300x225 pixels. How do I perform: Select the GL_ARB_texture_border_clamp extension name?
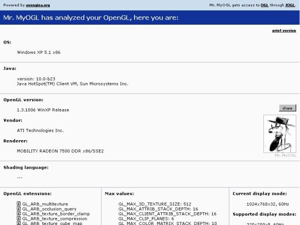point(56,214)
